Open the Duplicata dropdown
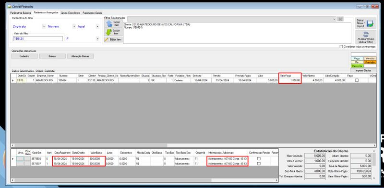Image resolution: width=384 pixels, height=188 pixels. (44, 26)
